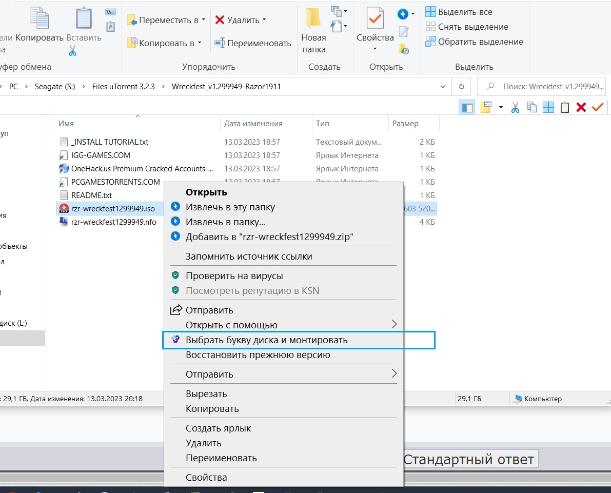The image size is (611, 493).
Task: Click the edit icon in the Открыть group
Action: pyautogui.click(x=404, y=32)
